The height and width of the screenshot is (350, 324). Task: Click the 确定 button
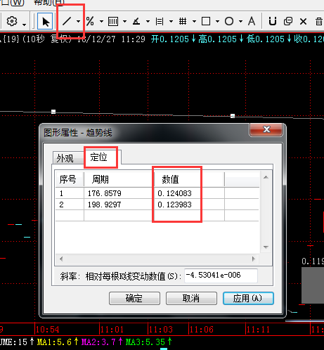pyautogui.click(x=134, y=298)
